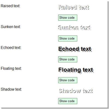
Task: Click the Echoed text styled sample
Action: click(x=75, y=49)
